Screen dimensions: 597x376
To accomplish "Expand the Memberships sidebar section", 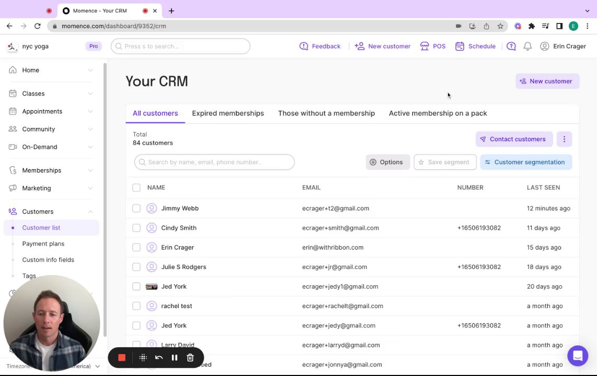I will [x=90, y=170].
